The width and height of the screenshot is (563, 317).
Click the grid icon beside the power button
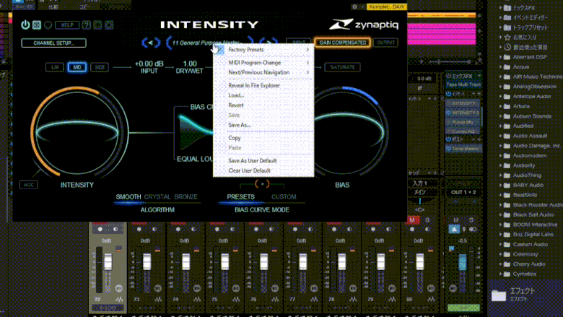[37, 25]
